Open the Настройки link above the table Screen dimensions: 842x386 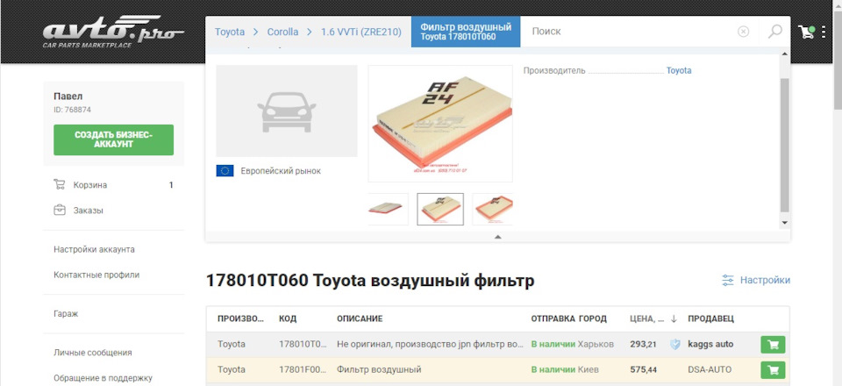coord(765,280)
